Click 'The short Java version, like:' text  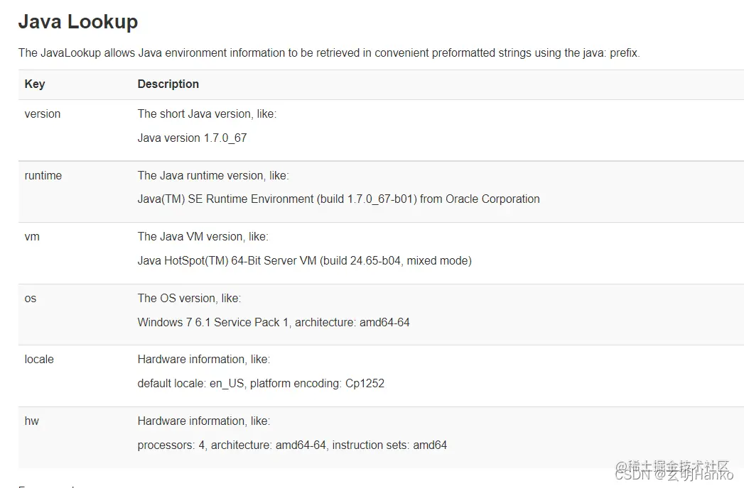(207, 113)
